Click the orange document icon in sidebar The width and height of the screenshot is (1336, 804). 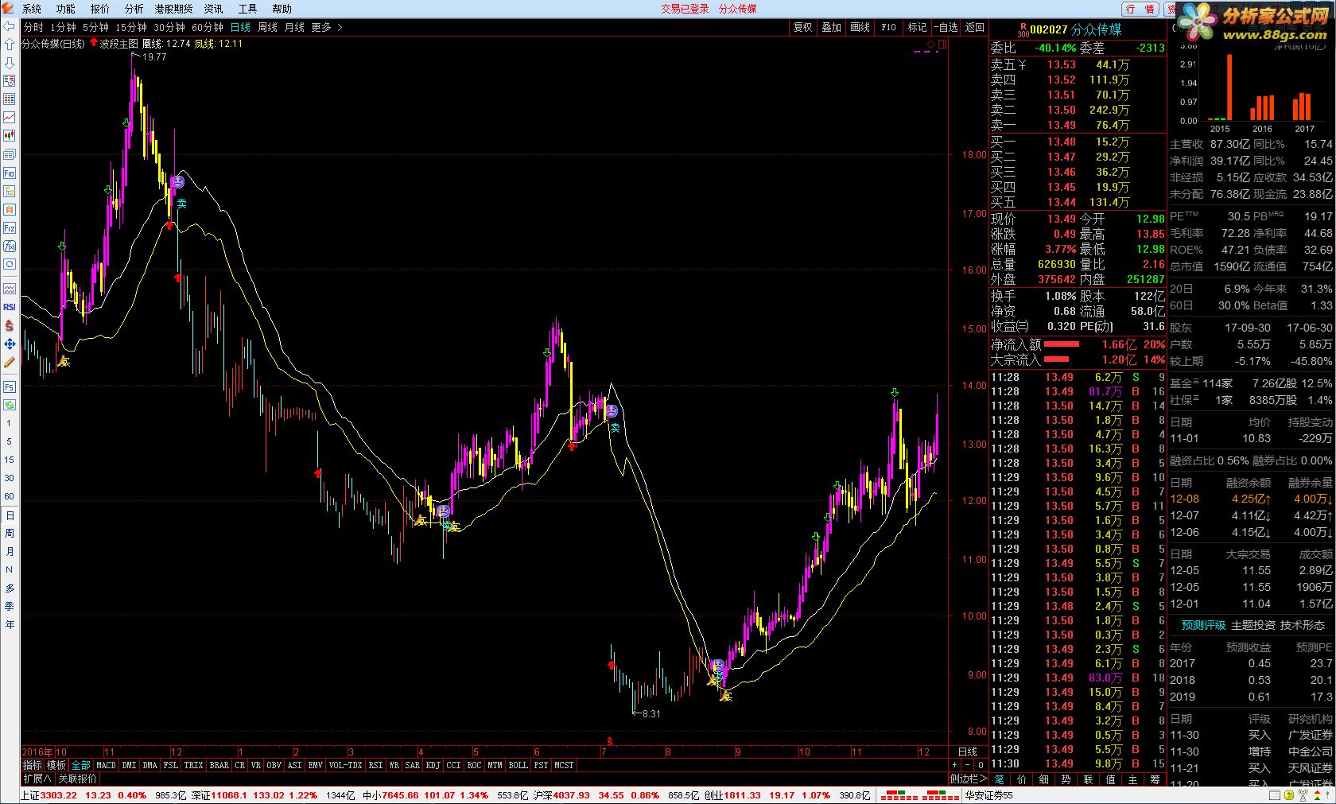pos(10,210)
